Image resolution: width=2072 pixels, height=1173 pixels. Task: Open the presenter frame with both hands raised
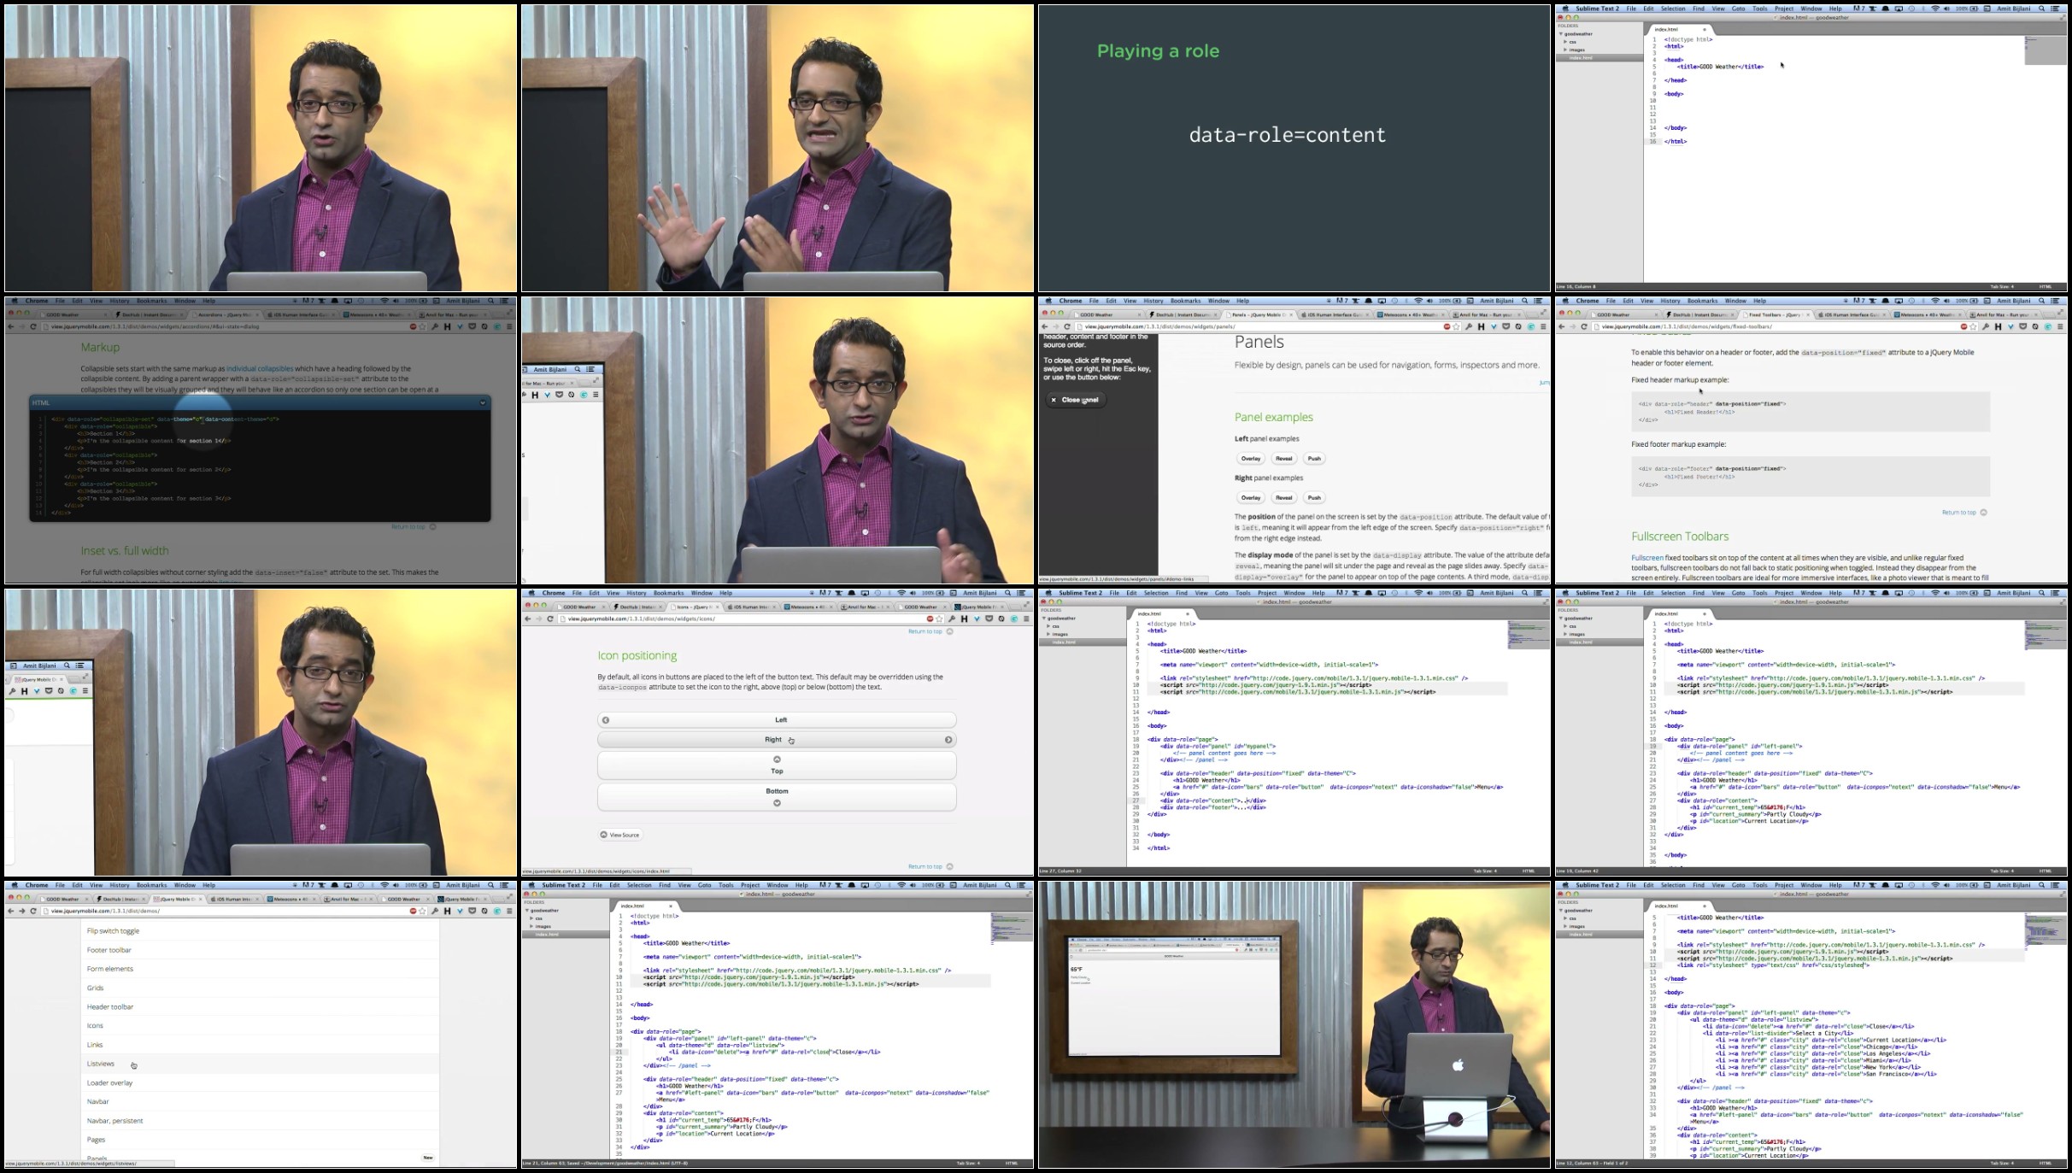pos(777,149)
